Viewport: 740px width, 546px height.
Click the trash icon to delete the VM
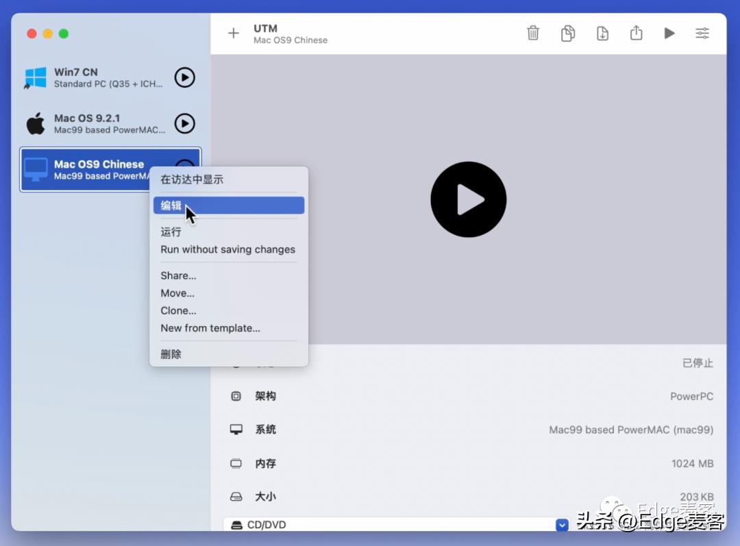[x=533, y=32]
